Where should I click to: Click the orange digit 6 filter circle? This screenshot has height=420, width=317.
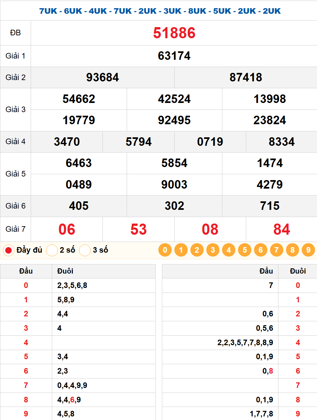click(x=261, y=250)
